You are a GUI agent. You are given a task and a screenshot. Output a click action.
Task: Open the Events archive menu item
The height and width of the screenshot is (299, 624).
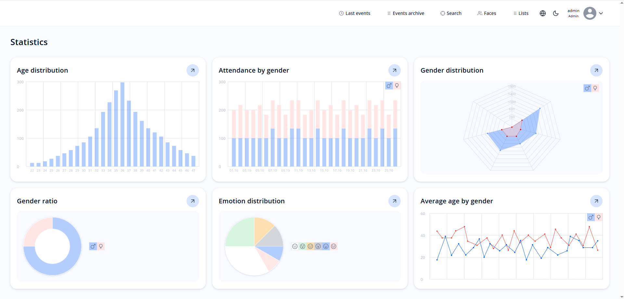pyautogui.click(x=406, y=13)
